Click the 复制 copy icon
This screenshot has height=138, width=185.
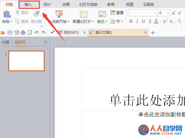(17, 21)
